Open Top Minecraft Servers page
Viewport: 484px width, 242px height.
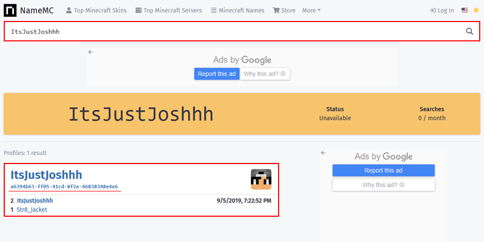pos(168,11)
